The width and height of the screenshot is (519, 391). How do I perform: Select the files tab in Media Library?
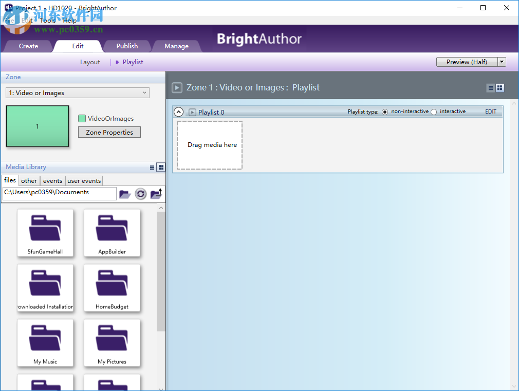10,180
